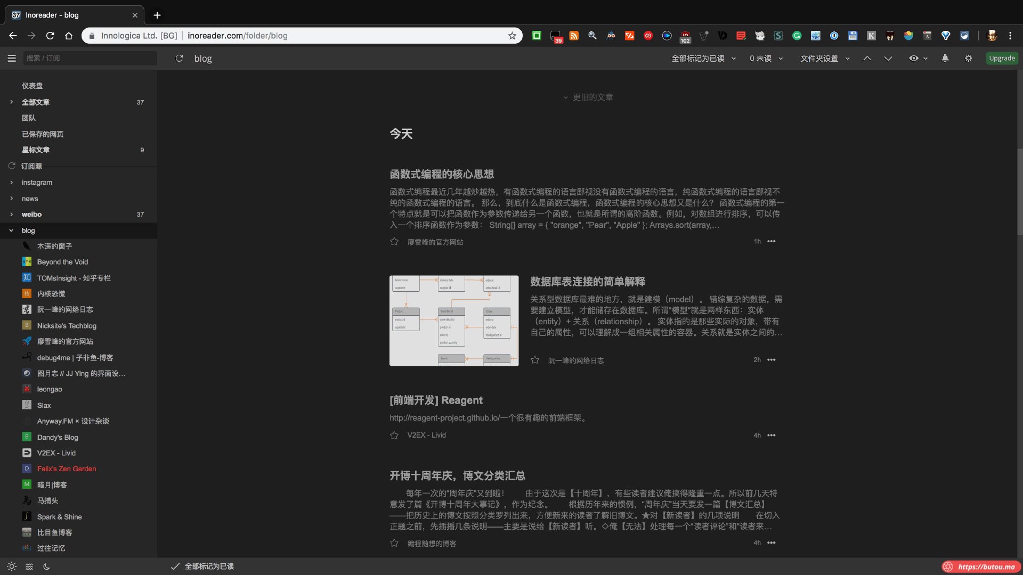Go to next article with down arrow
Screen dimensions: 1023x575
click(x=888, y=59)
